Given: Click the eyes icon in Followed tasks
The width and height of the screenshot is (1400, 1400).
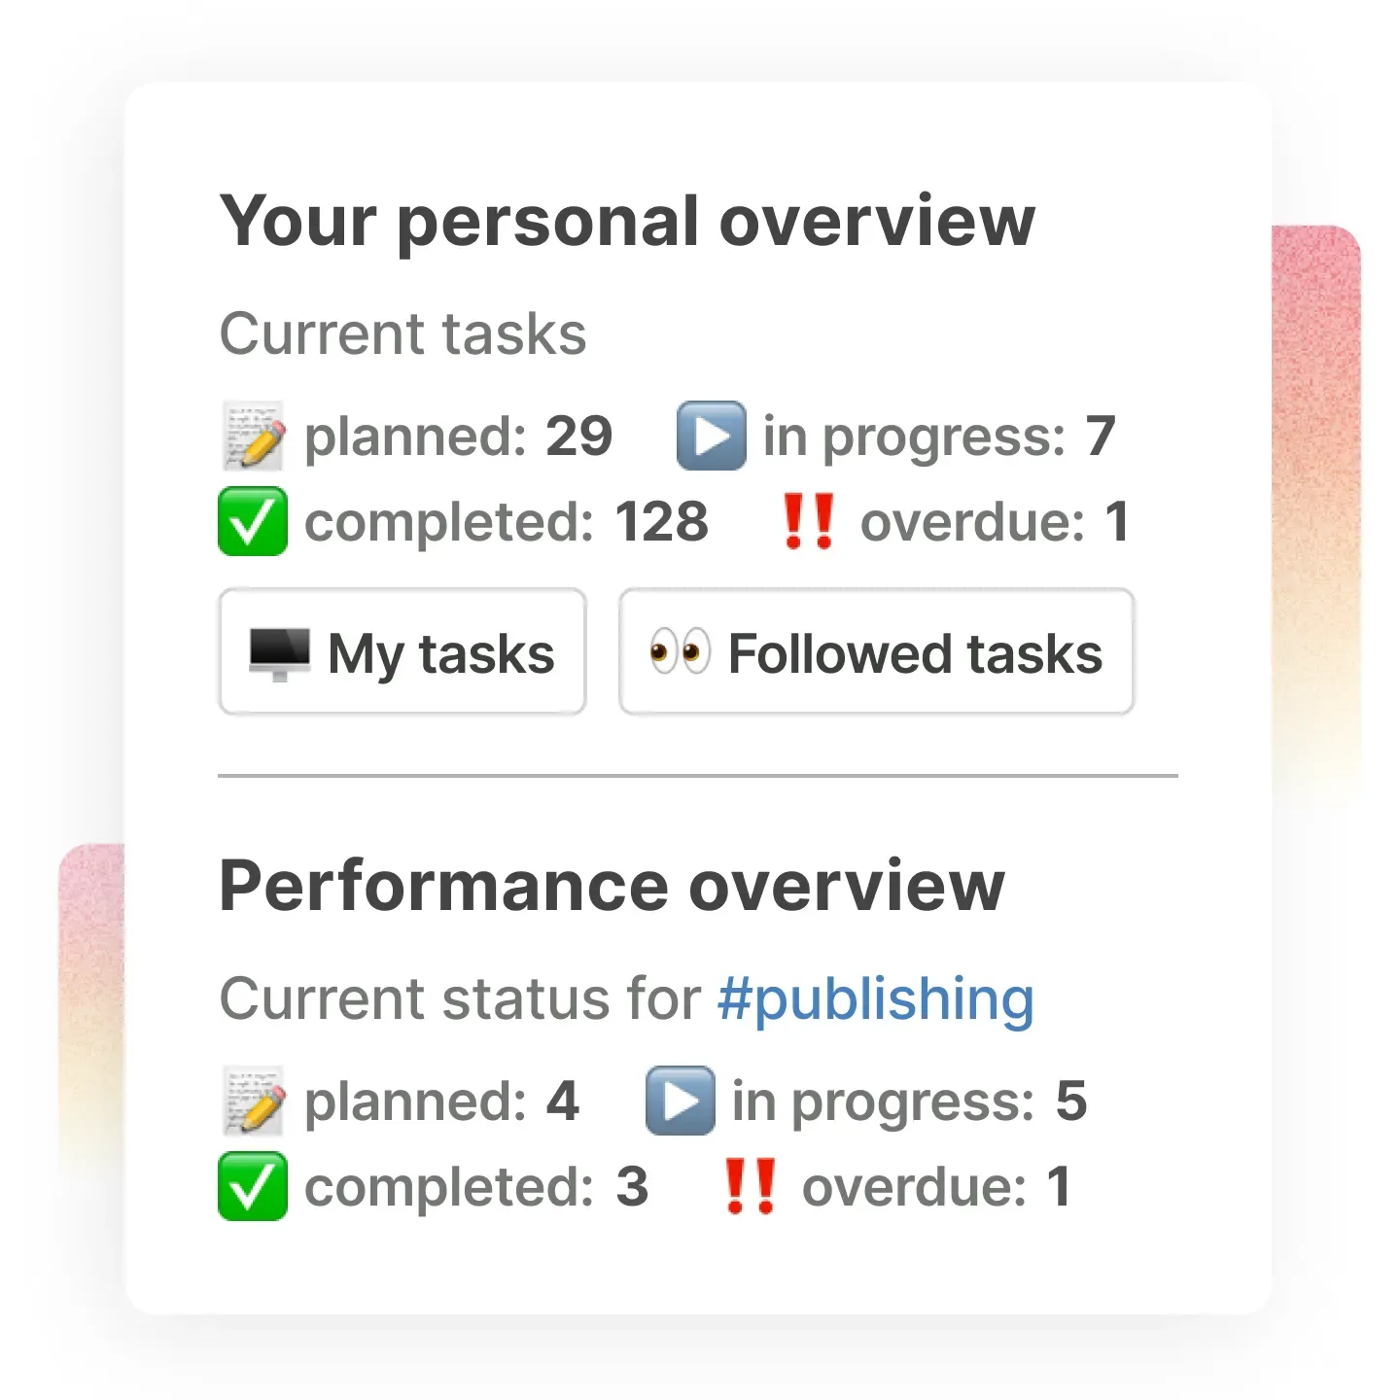Looking at the screenshot, I should (x=680, y=651).
